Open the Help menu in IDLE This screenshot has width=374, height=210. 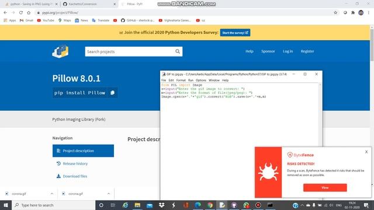pos(225,80)
